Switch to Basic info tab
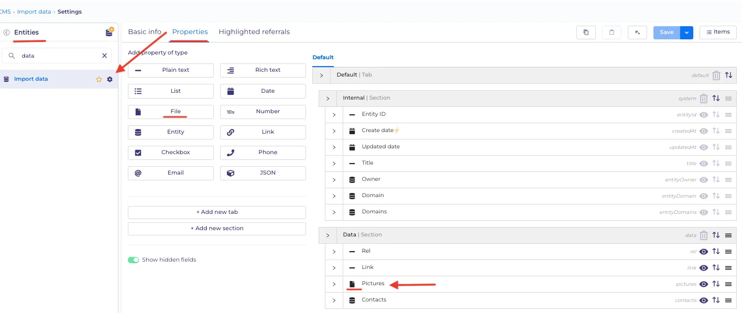 click(x=145, y=32)
